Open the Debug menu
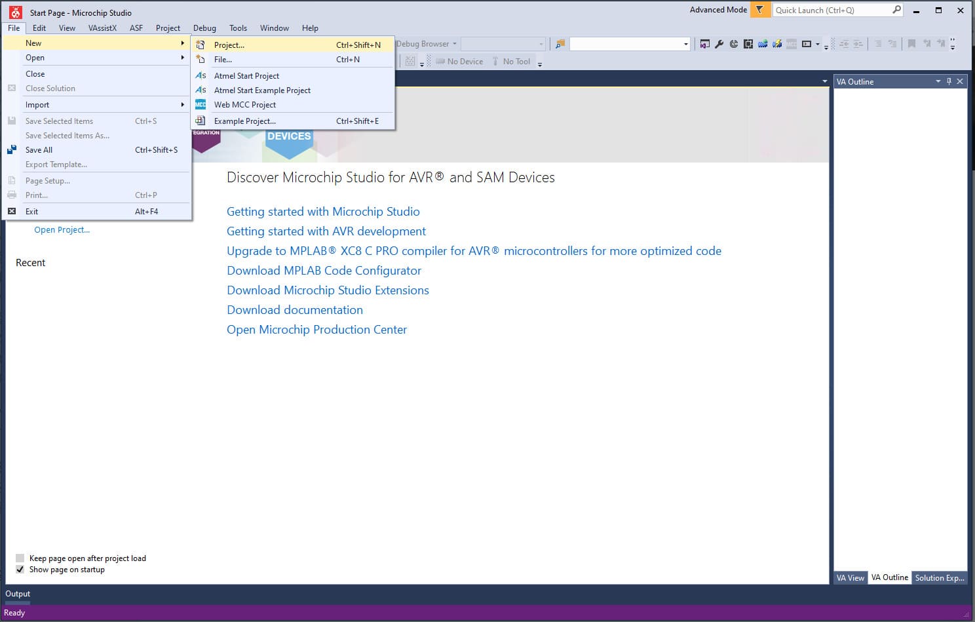This screenshot has width=975, height=622. coord(204,28)
